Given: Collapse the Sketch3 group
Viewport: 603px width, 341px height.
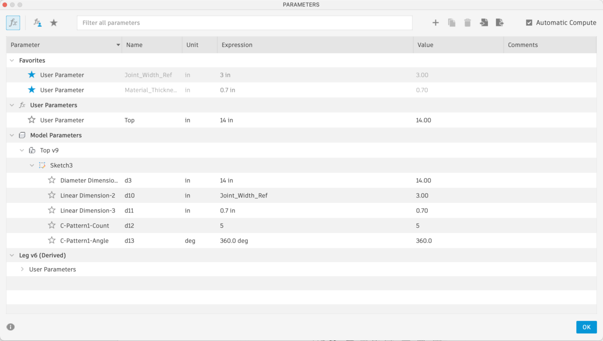Looking at the screenshot, I should coord(32,165).
